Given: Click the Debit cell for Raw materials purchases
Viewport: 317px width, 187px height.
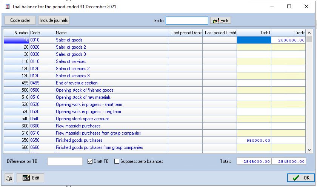Looking at the screenshot, I should [x=254, y=126].
